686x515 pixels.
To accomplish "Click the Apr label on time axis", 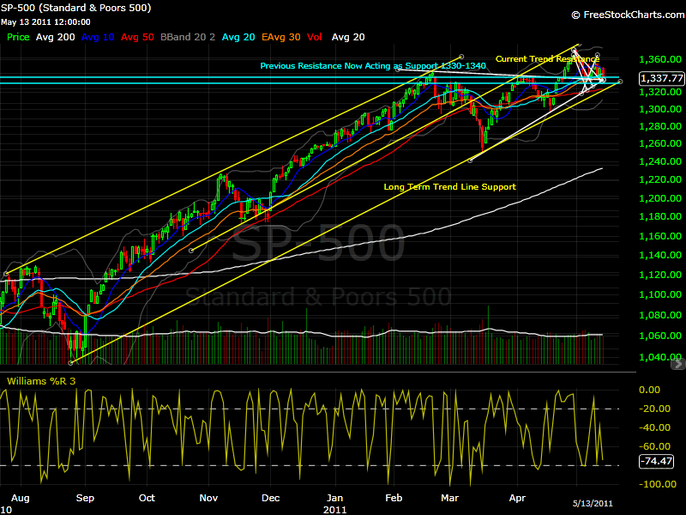I will click(518, 498).
